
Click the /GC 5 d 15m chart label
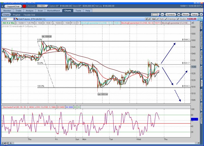(8, 23)
